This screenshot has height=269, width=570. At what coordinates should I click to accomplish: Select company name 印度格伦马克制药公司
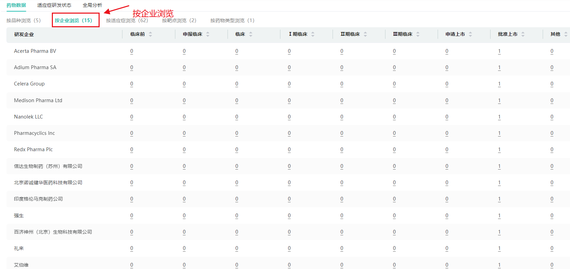click(x=39, y=199)
